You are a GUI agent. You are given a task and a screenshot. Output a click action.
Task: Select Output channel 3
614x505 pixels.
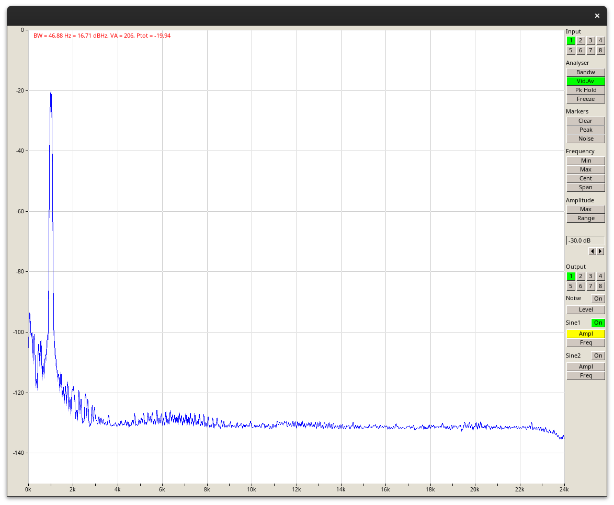point(590,277)
